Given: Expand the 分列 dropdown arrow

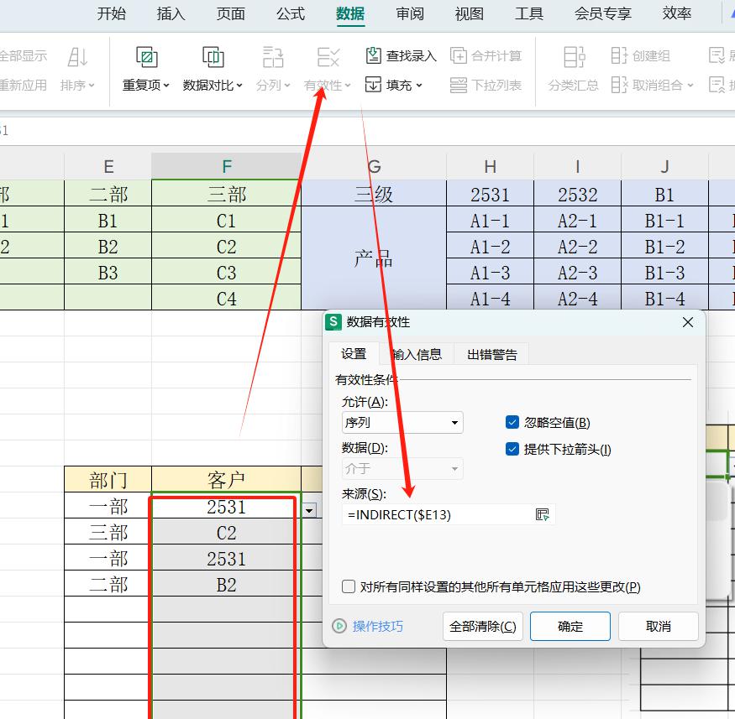Looking at the screenshot, I should (x=287, y=86).
